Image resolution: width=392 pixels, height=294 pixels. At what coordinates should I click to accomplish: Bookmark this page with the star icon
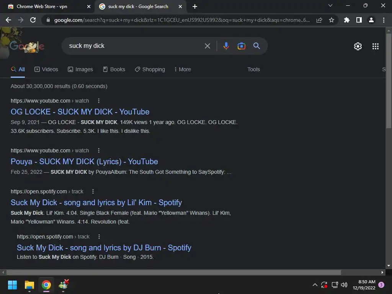click(x=332, y=20)
